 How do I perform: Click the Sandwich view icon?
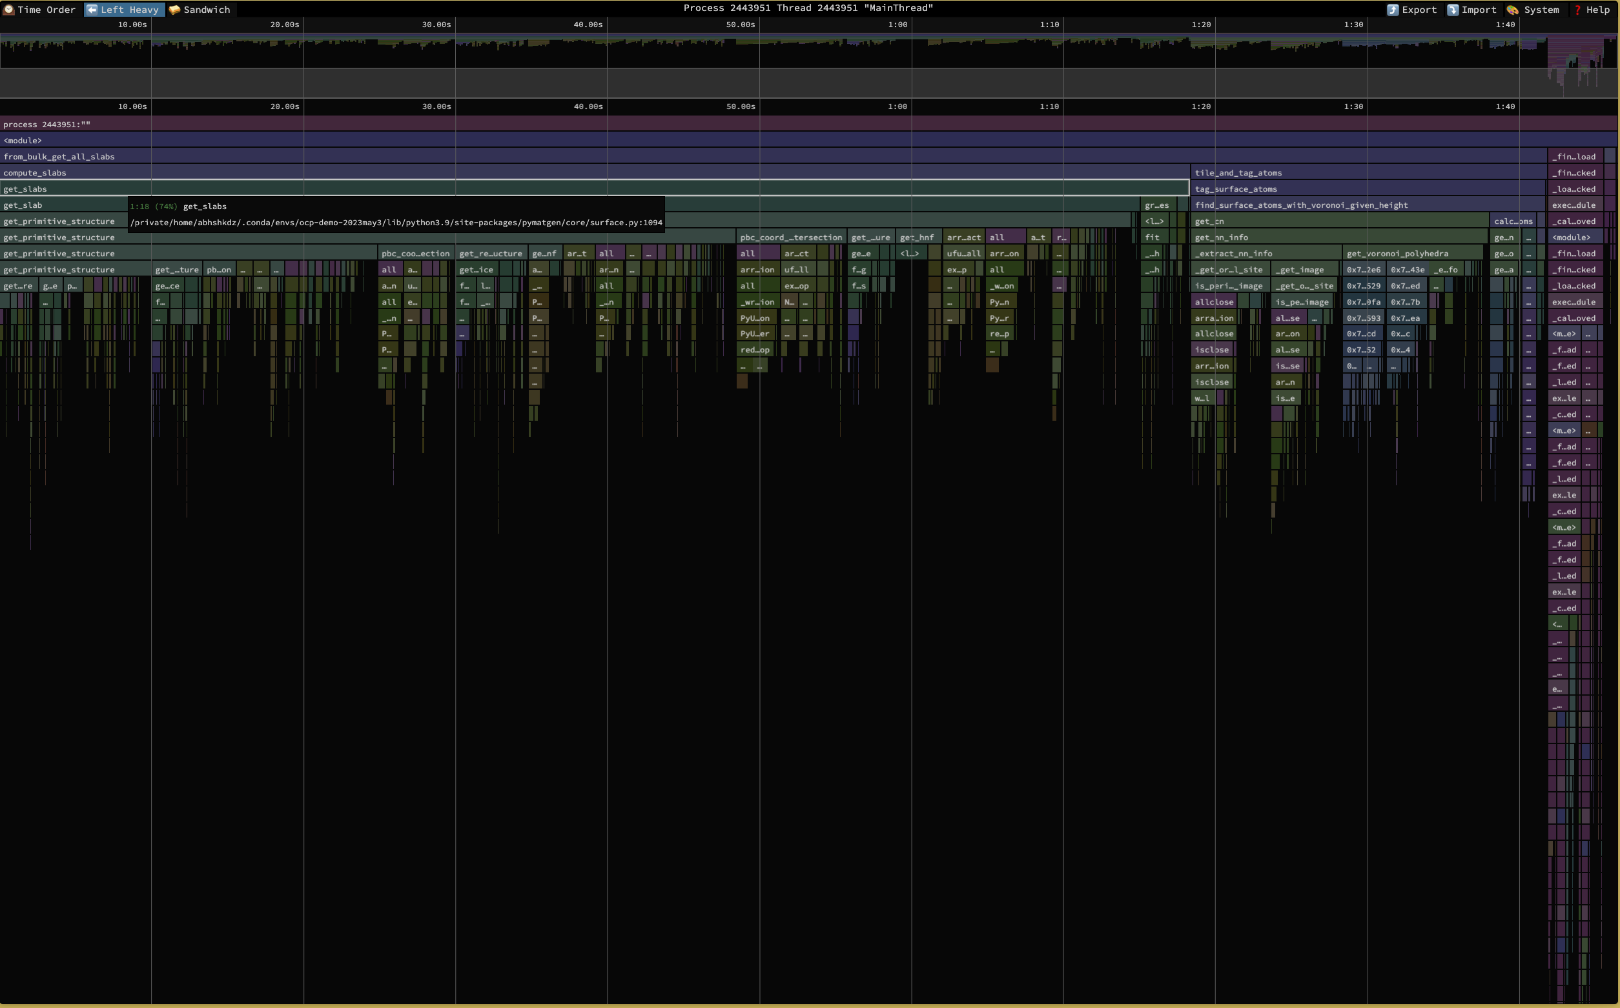click(175, 9)
